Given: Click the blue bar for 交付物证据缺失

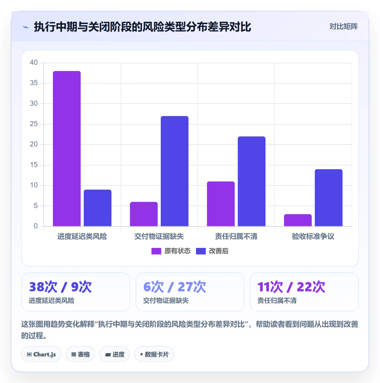Looking at the screenshot, I should click(x=175, y=171).
